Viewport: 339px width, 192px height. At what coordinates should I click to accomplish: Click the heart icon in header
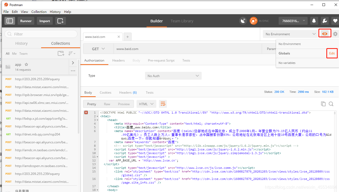click(x=335, y=21)
